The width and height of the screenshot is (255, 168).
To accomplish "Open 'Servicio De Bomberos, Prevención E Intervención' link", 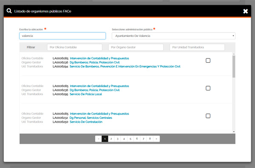I will [125, 66].
